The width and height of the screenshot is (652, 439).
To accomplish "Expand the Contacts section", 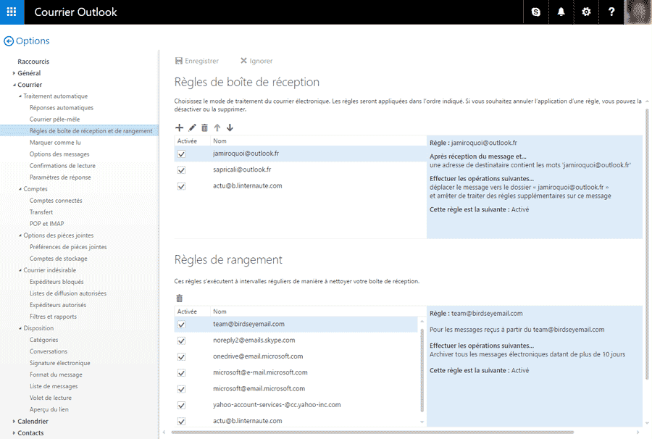I will point(14,432).
